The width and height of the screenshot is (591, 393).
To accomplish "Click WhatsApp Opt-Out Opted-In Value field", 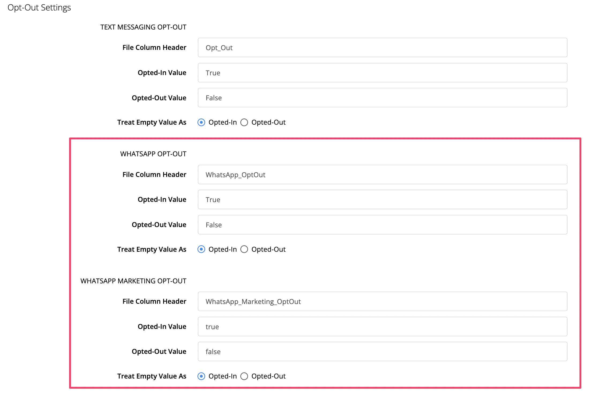I will click(382, 200).
